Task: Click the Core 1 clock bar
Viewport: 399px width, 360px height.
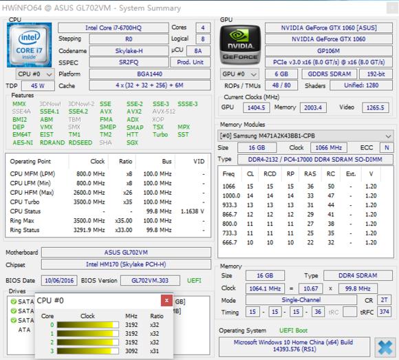Action: pyautogui.click(x=88, y=334)
